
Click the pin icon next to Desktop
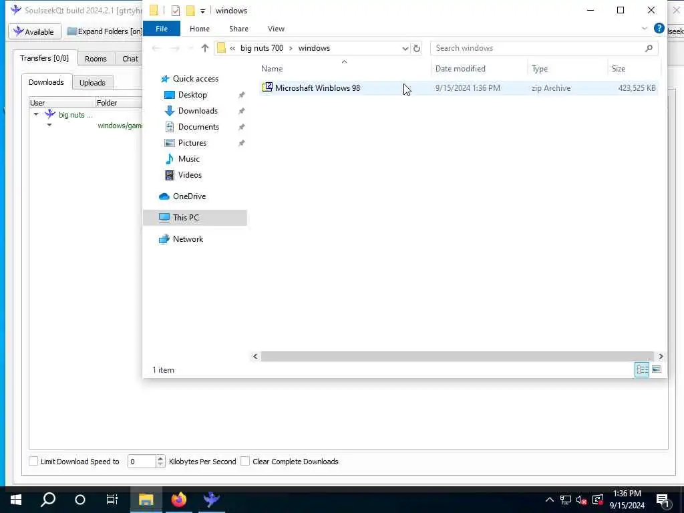click(241, 95)
